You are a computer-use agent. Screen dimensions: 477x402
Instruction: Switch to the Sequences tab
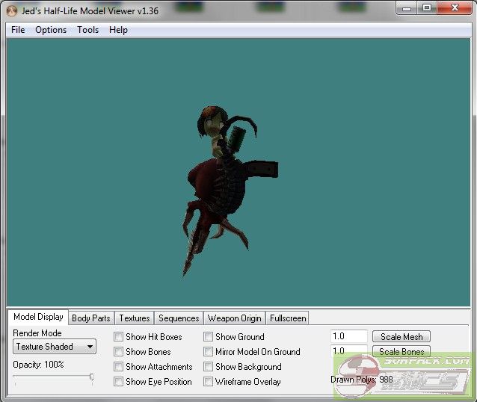(x=179, y=318)
